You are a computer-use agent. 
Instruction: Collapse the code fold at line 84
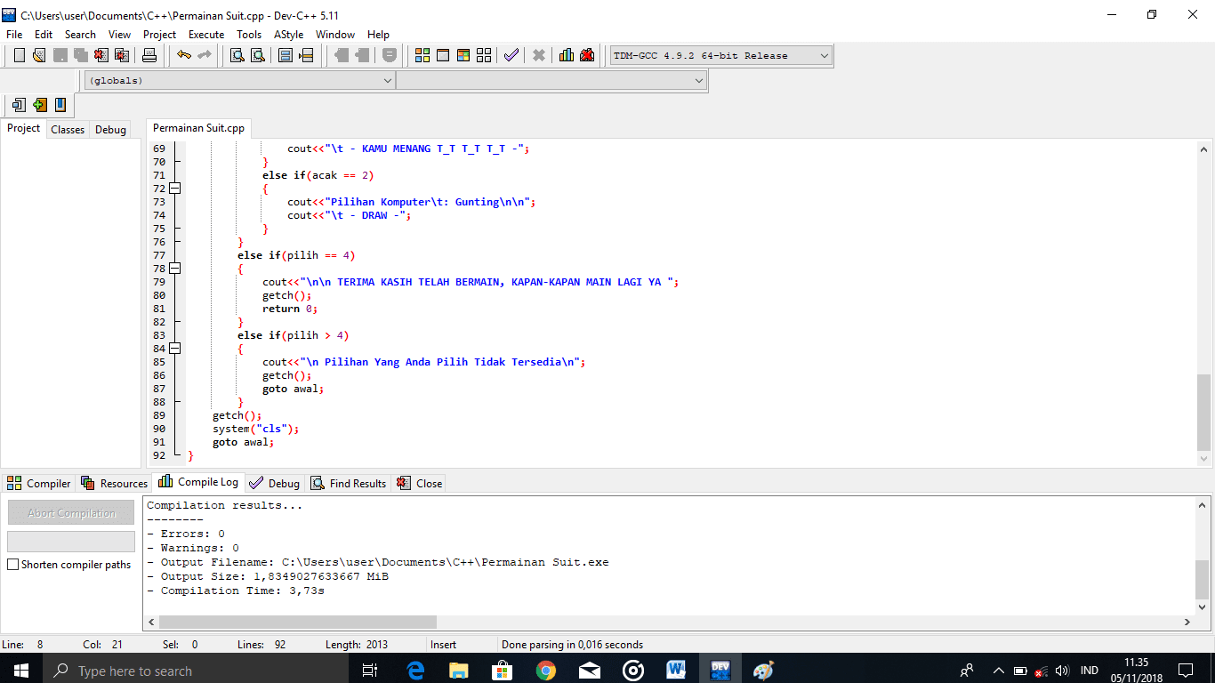[x=175, y=349]
